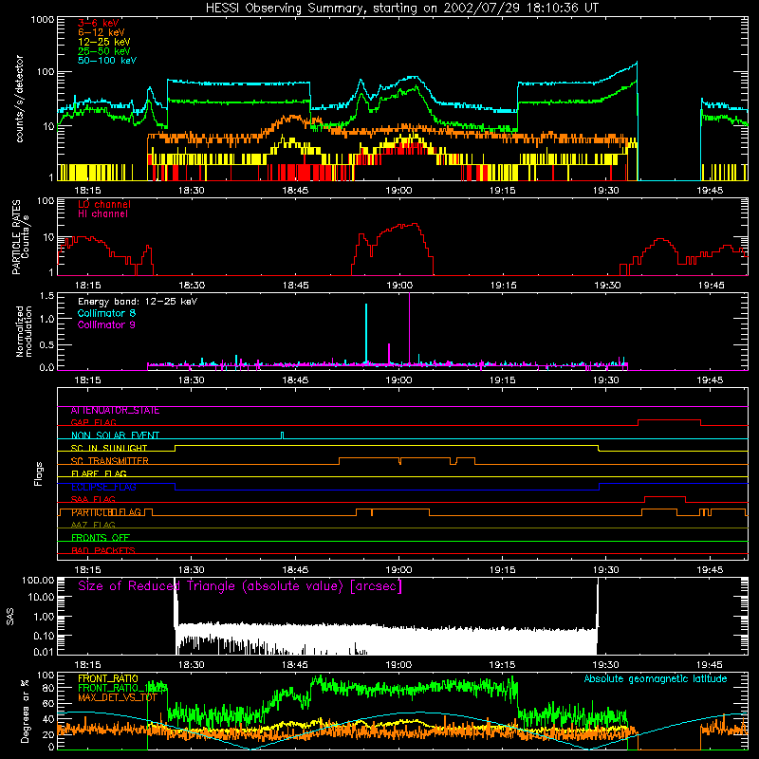Select the orange 6-12 keV legend label
Screen dimensions: 759x759
102,32
